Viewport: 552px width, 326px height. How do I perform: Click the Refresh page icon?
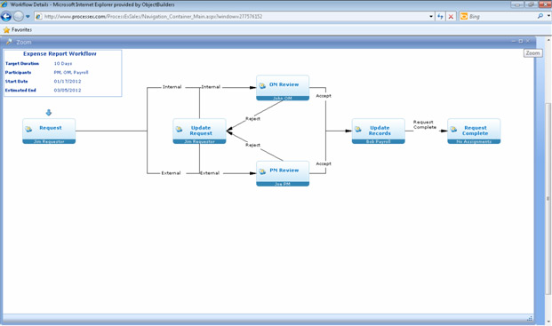[440, 17]
